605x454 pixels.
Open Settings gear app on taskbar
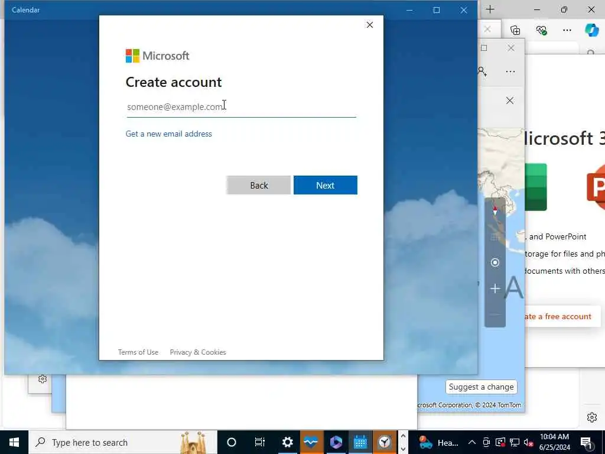click(x=287, y=442)
